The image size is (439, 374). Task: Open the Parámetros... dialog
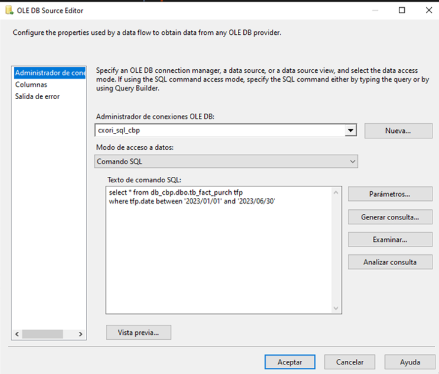click(390, 194)
